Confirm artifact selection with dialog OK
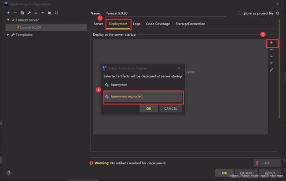 [149, 109]
